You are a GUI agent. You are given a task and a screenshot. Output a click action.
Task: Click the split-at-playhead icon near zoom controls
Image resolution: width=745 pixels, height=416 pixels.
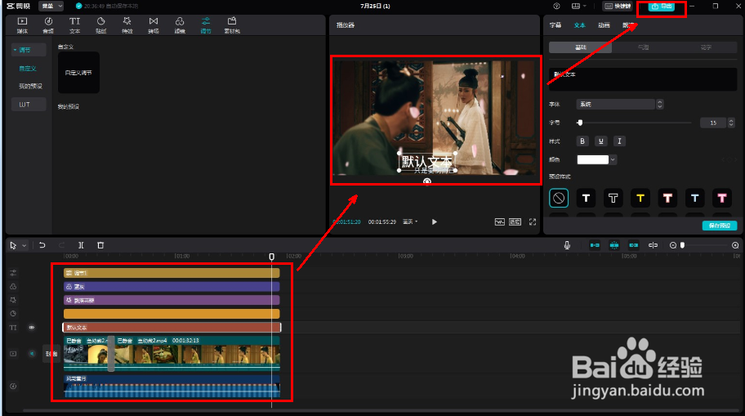[x=654, y=245]
